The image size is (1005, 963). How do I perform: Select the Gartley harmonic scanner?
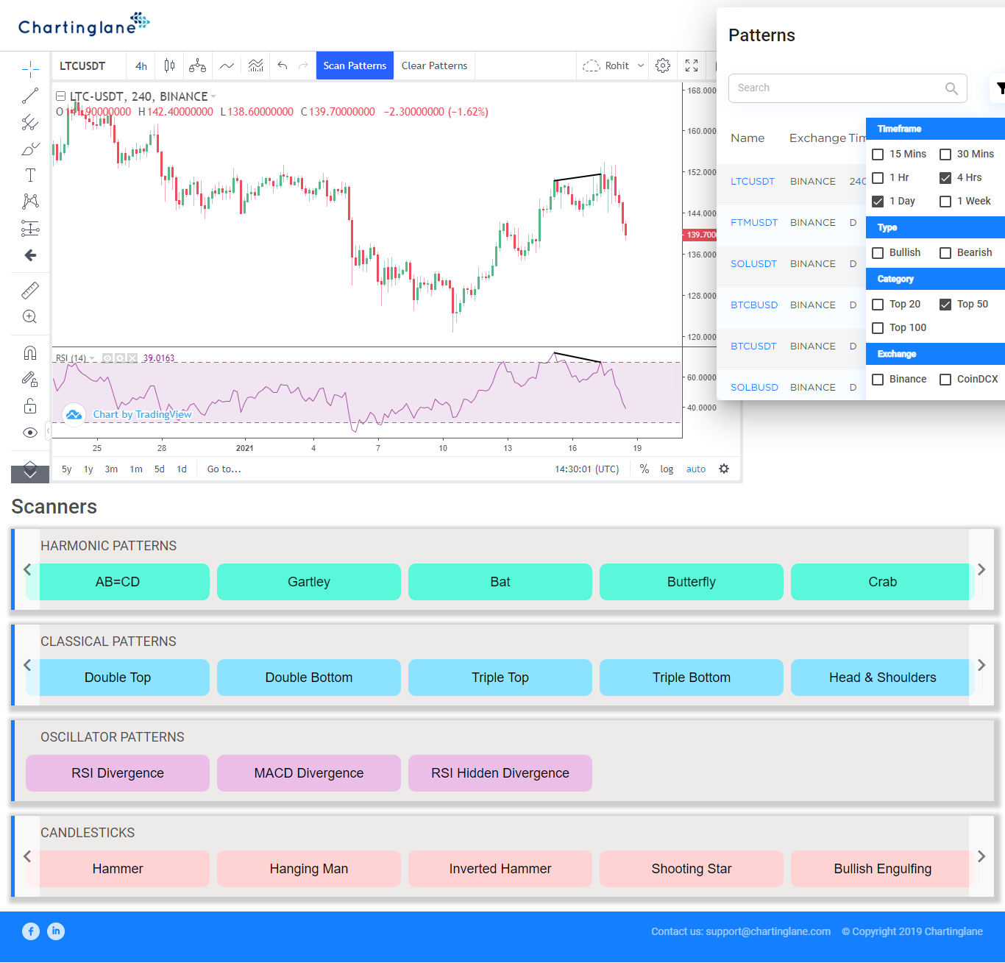coord(309,582)
